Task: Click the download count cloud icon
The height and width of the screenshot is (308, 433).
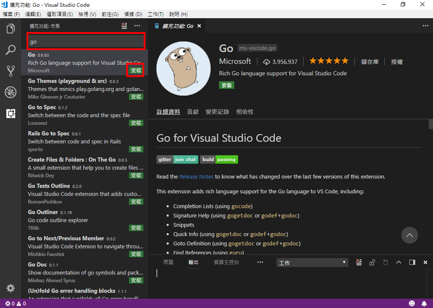Action: 267,62
